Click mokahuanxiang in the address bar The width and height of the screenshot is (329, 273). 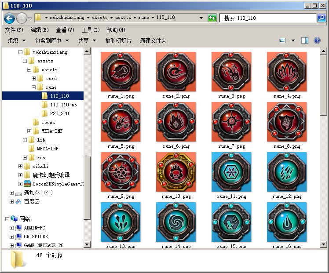(x=67, y=18)
